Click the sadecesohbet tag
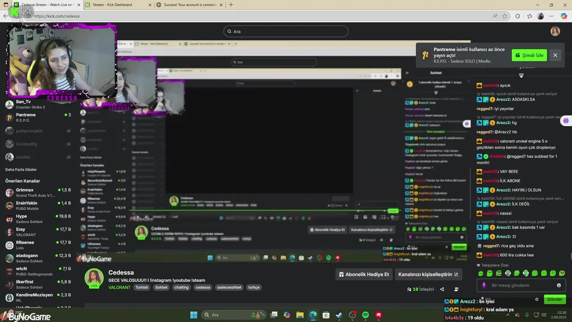Screen dimensions: 572x322 pyautogui.click(x=229, y=288)
